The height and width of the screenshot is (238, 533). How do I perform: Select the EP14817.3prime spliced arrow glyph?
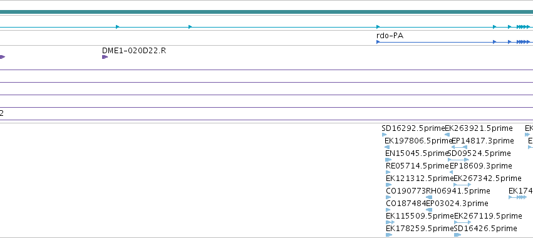click(459, 147)
